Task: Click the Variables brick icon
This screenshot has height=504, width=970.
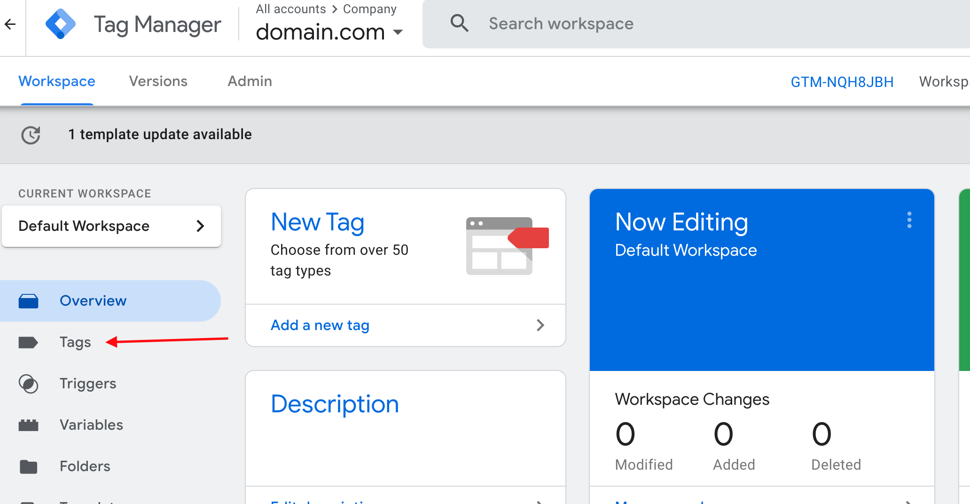Action: tap(28, 425)
